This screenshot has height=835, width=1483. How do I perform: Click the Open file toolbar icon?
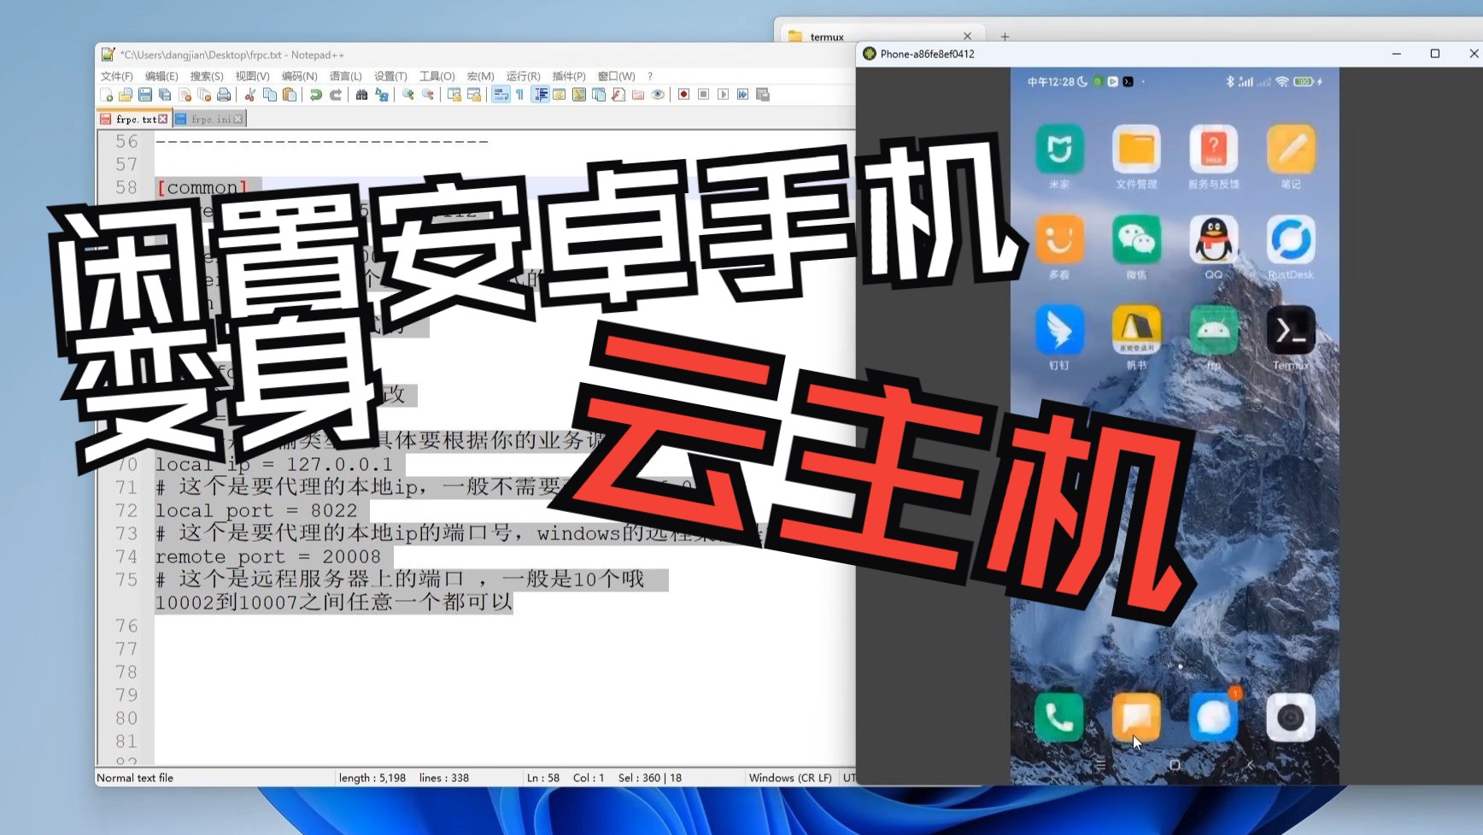(126, 95)
